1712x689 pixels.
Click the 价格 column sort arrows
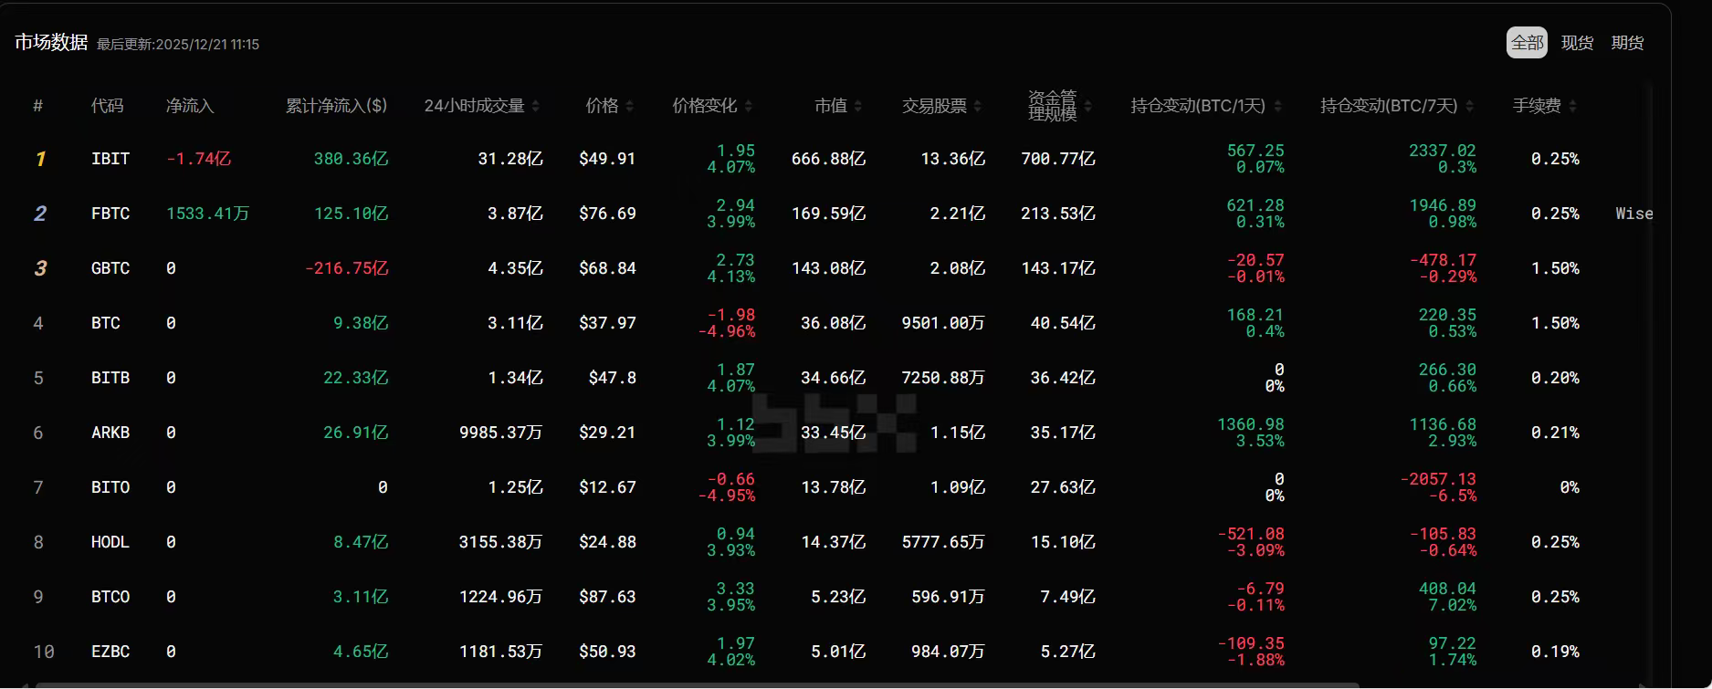630,107
